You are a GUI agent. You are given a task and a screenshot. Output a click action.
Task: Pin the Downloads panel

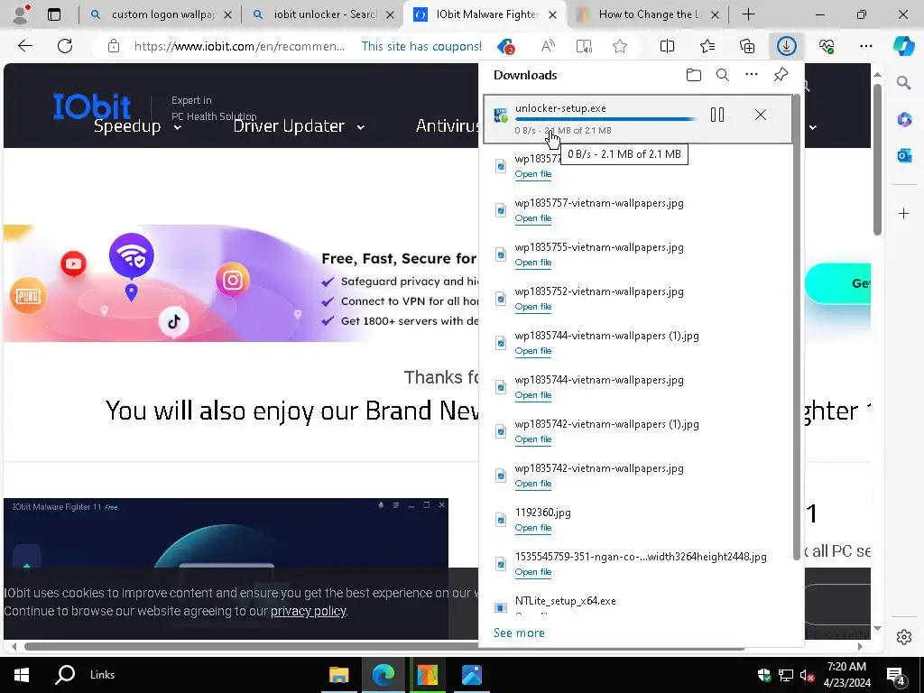[x=781, y=75]
